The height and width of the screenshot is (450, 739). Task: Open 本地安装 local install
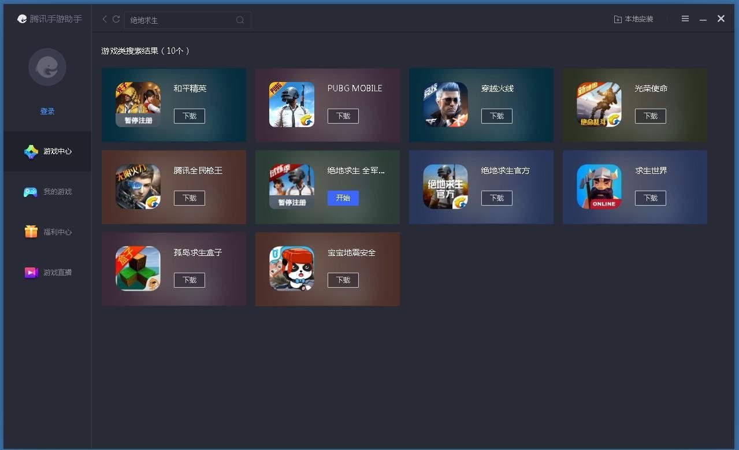point(633,19)
